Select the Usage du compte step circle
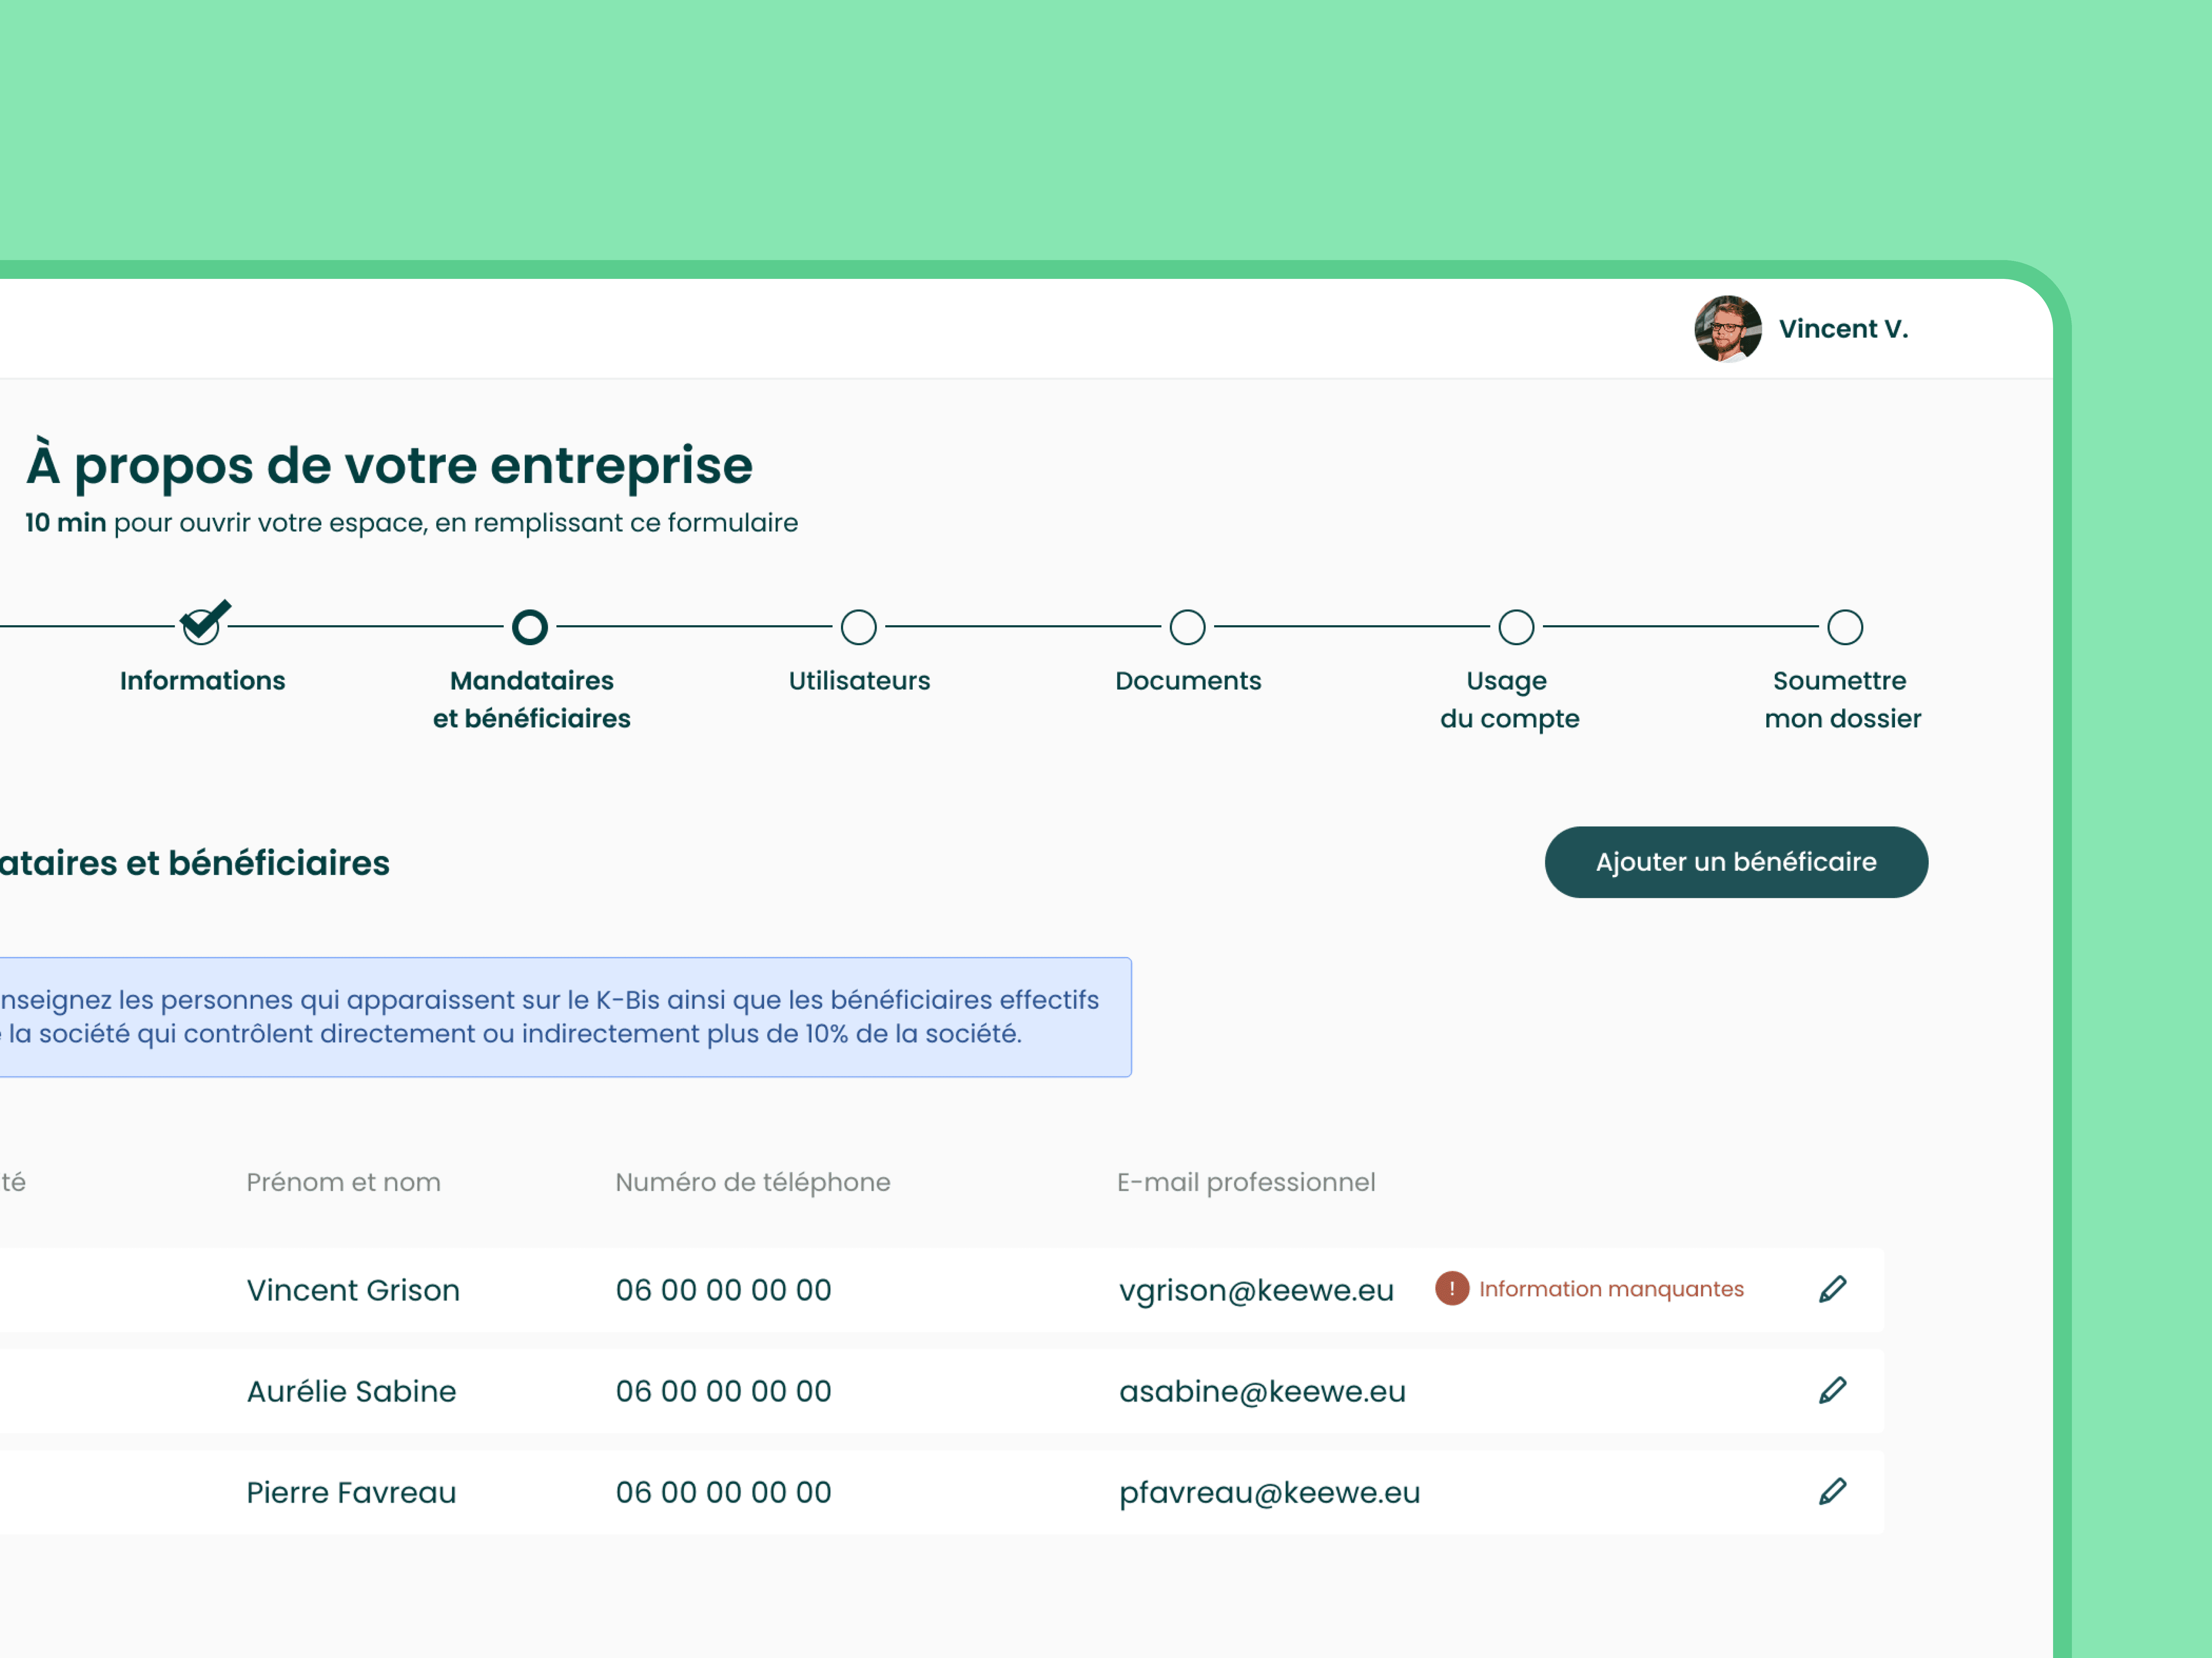The image size is (2212, 1658). click(1516, 627)
